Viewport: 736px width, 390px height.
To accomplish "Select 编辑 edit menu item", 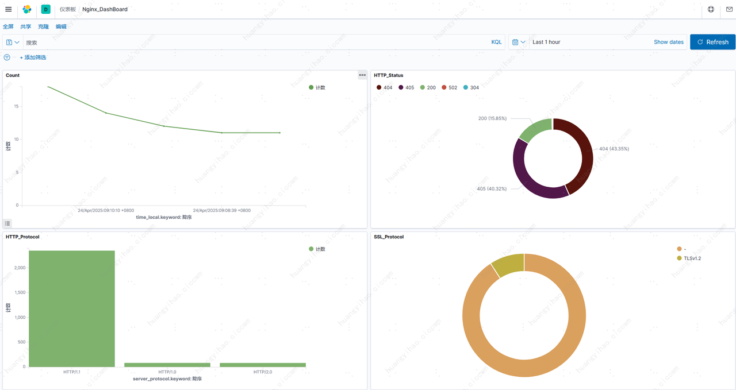I will 61,26.
